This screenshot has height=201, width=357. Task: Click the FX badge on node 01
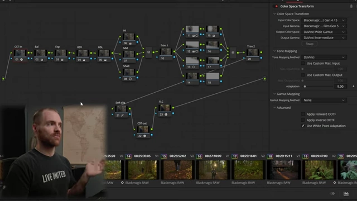coord(21,60)
